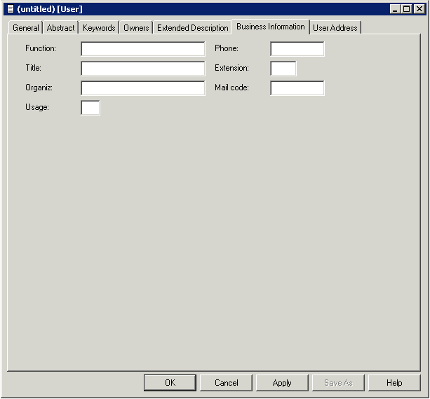Go to the Owners tab

136,28
